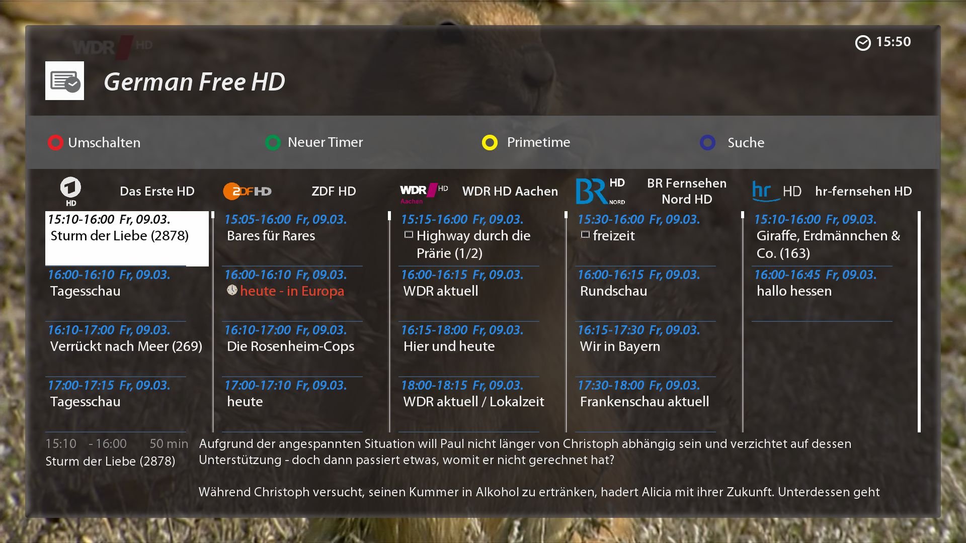Viewport: 966px width, 543px height.
Task: Click the timer clock icon on heute - in Europa
Action: [x=232, y=290]
